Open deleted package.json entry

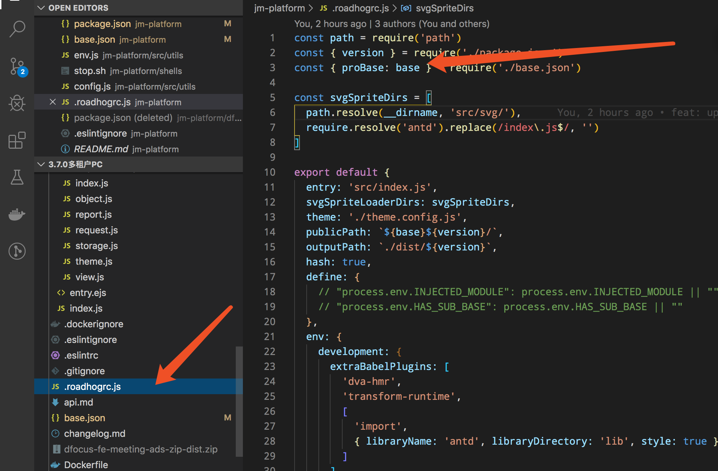(139, 118)
